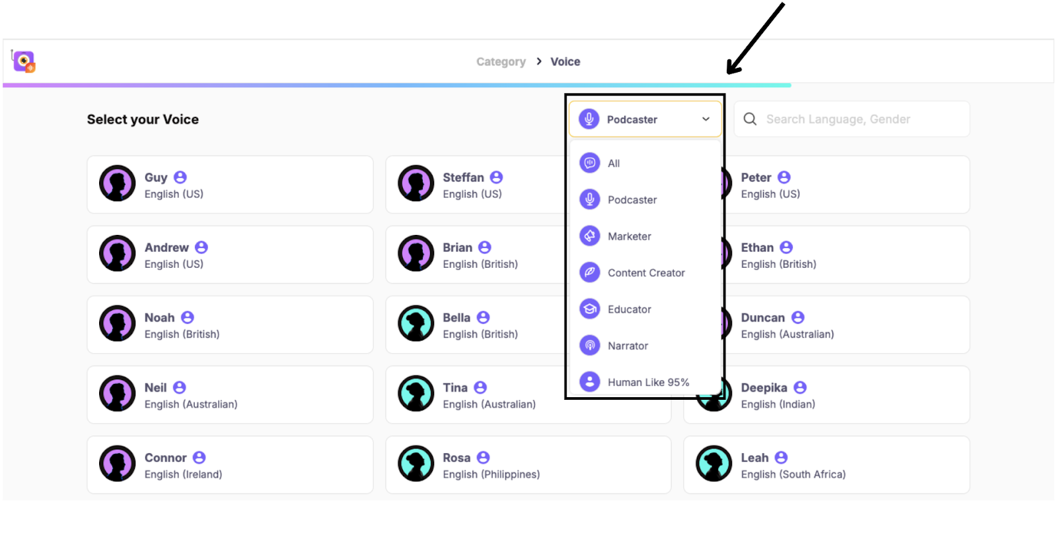Click Noah's avatar thumbnail

coord(118,323)
